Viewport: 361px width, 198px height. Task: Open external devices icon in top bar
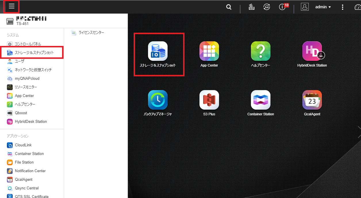coord(267,7)
